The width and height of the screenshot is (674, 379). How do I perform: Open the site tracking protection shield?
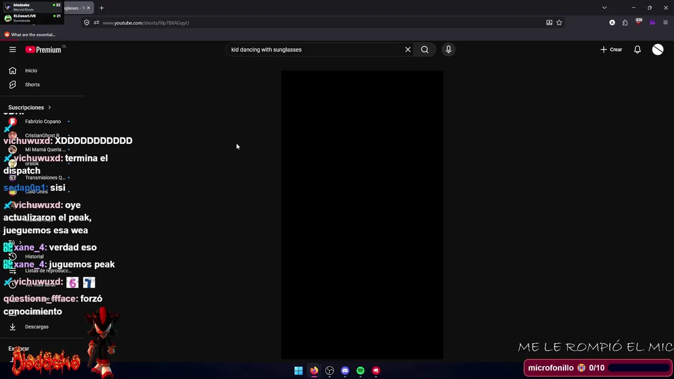coord(86,23)
